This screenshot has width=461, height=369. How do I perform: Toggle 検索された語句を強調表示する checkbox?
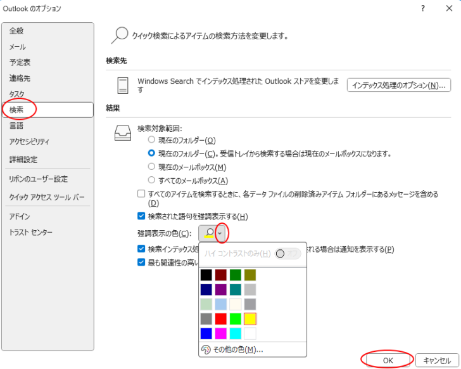[x=141, y=216]
